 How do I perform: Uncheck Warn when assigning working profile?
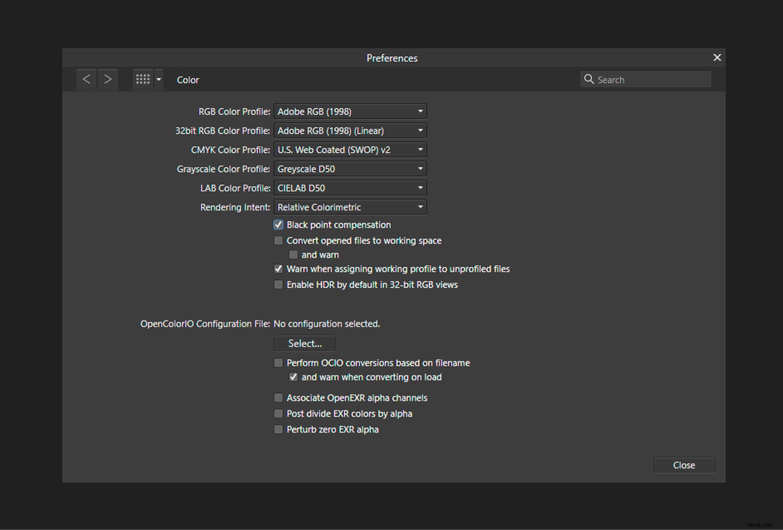[278, 268]
